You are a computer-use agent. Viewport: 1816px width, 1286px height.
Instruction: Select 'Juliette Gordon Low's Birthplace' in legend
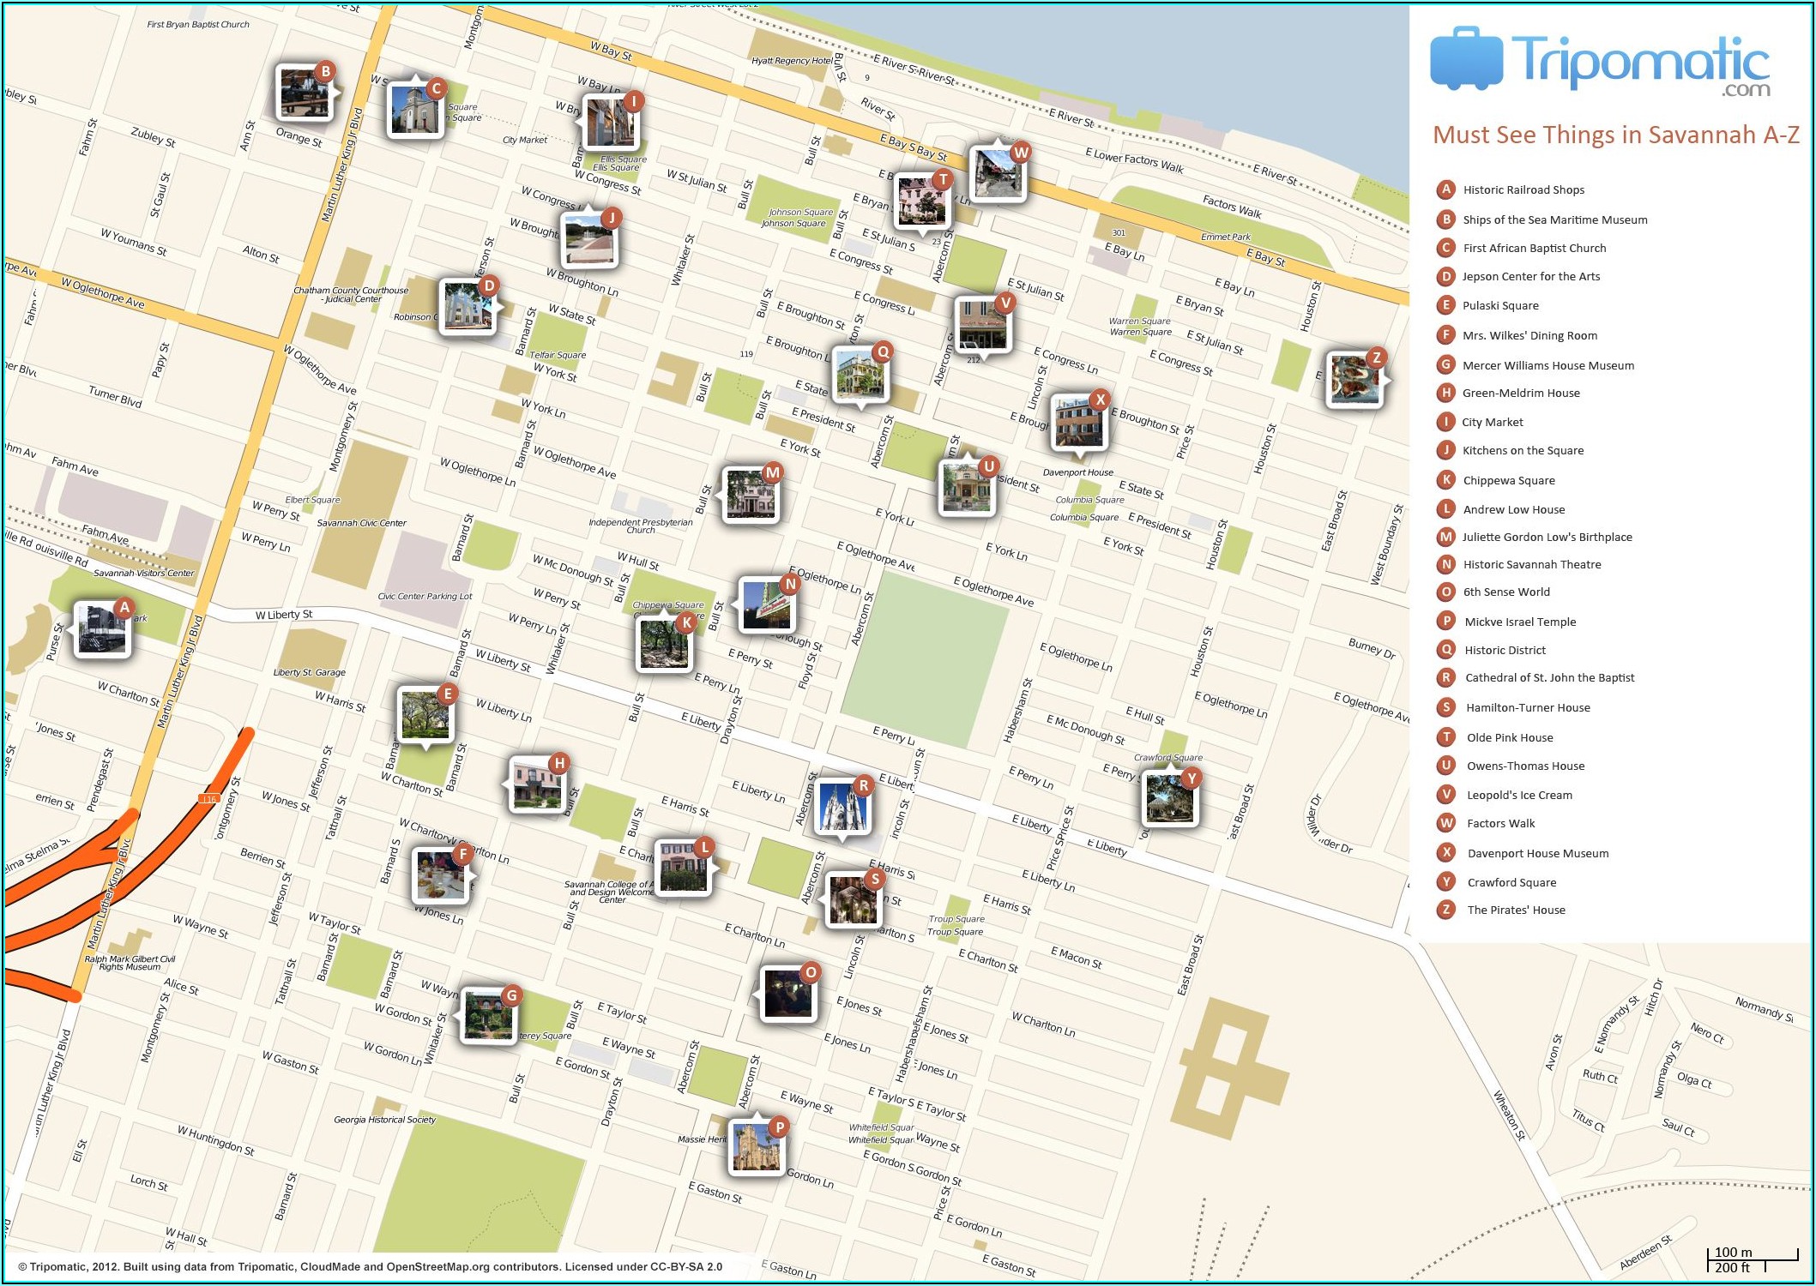click(x=1547, y=538)
